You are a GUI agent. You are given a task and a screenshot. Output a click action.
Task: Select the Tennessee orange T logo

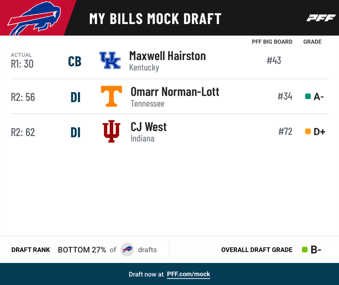point(111,96)
